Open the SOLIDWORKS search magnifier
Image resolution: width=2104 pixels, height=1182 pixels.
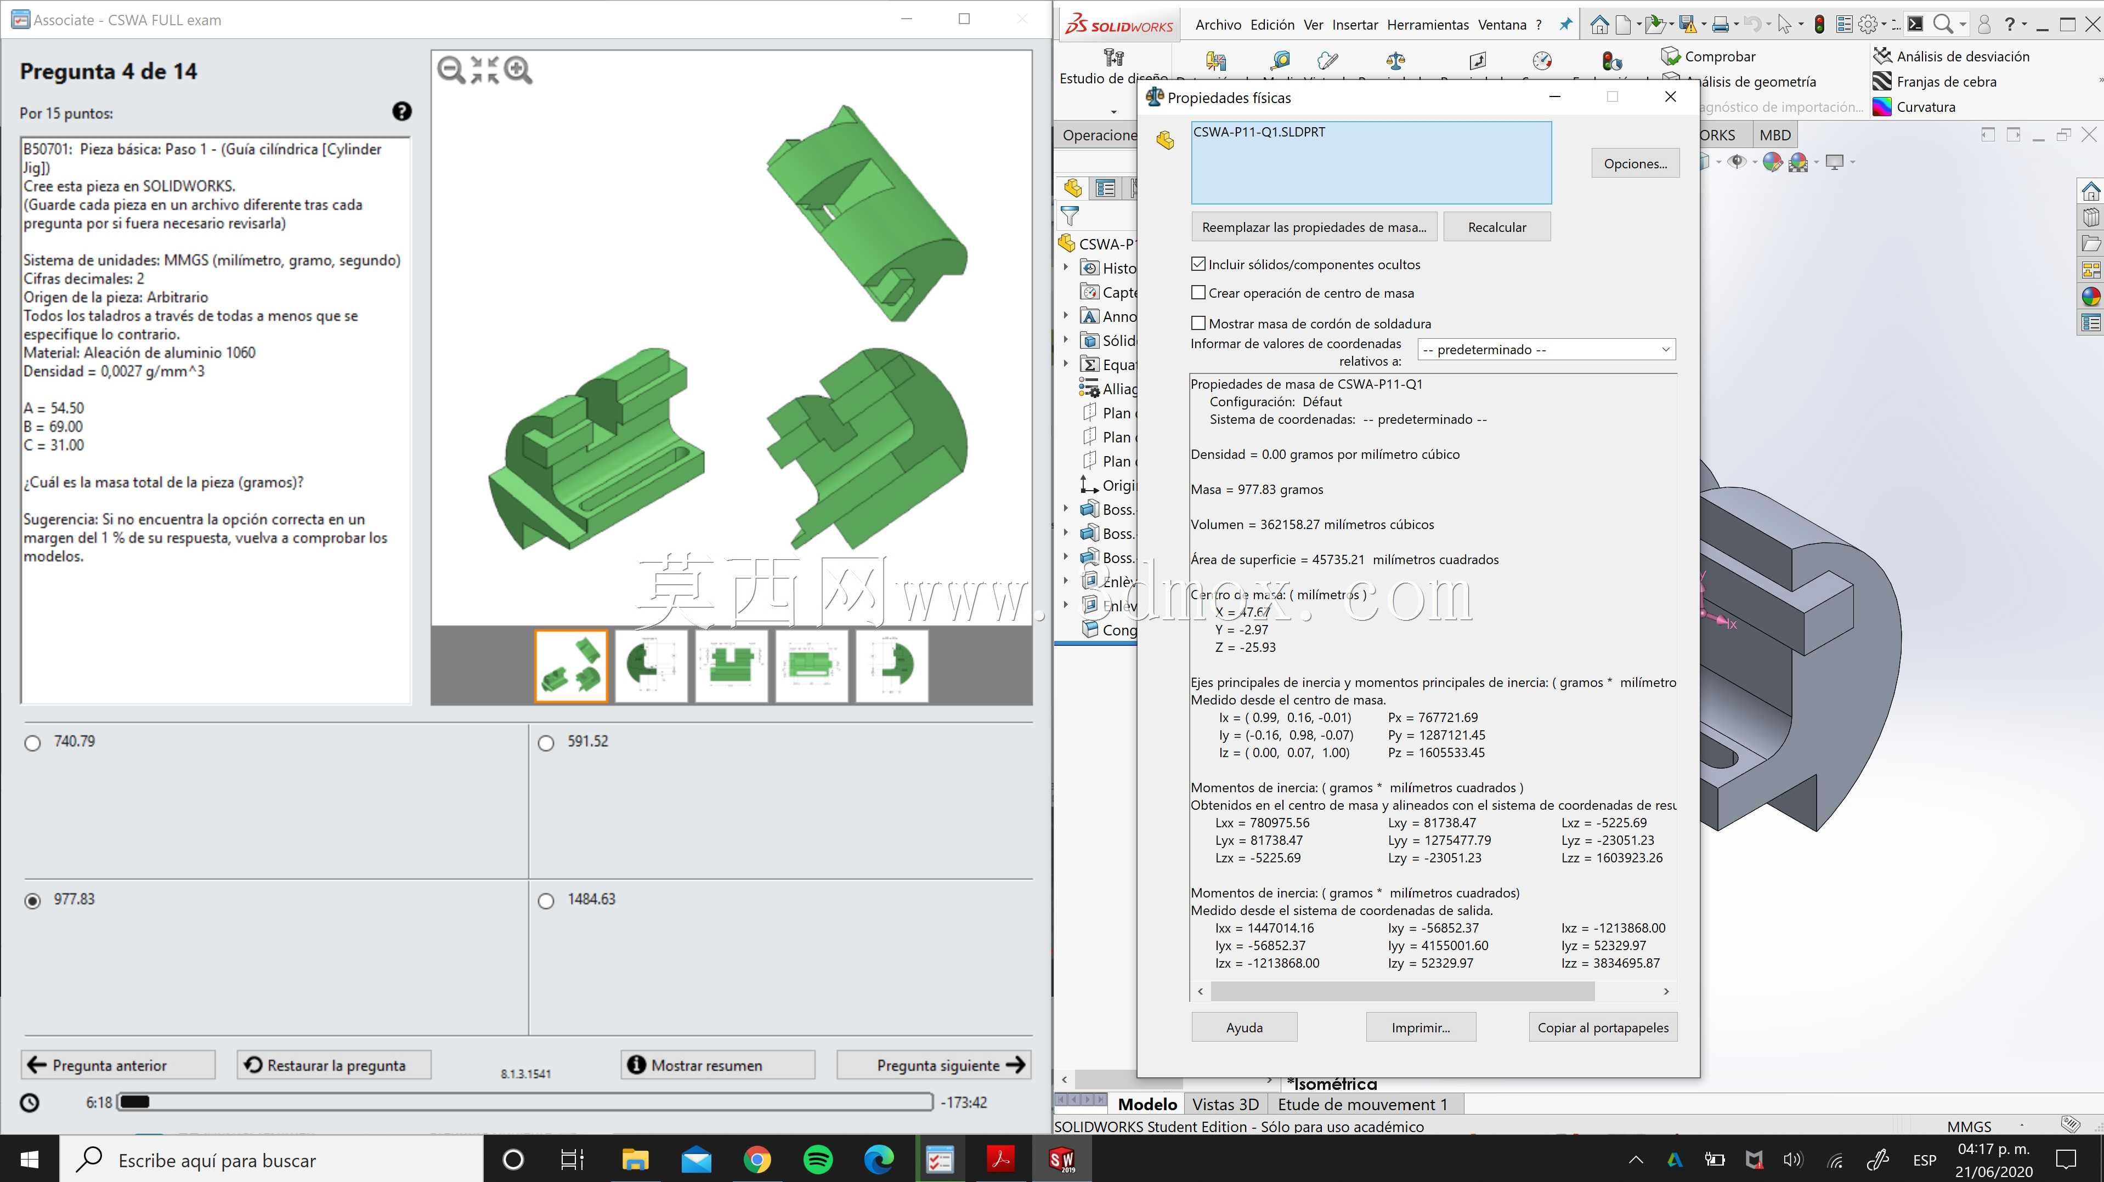(x=1943, y=25)
